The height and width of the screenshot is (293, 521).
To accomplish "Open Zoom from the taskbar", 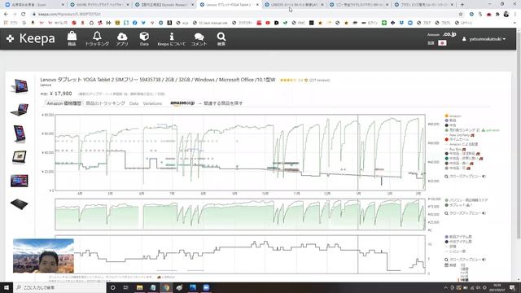I will tap(206, 287).
